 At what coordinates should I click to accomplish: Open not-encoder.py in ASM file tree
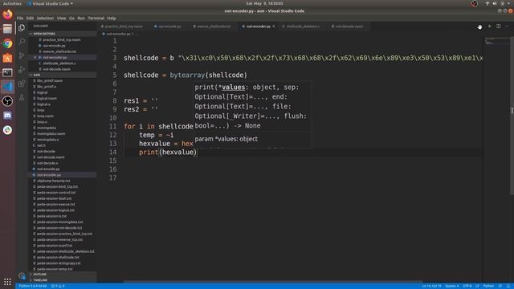[48, 175]
